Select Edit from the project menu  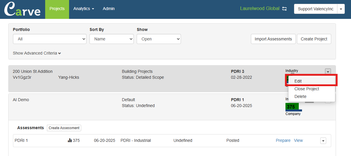pos(298,81)
